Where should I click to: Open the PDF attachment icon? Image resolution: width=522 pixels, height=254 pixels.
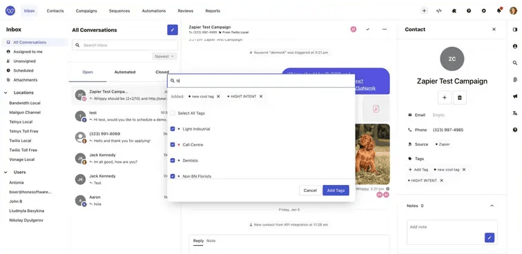[376, 109]
